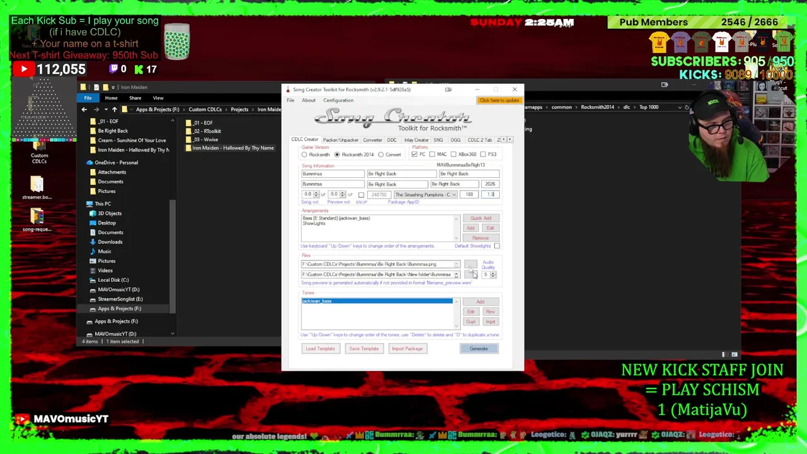The image size is (807, 454).
Task: Click the Rmv tone button
Action: click(491, 312)
